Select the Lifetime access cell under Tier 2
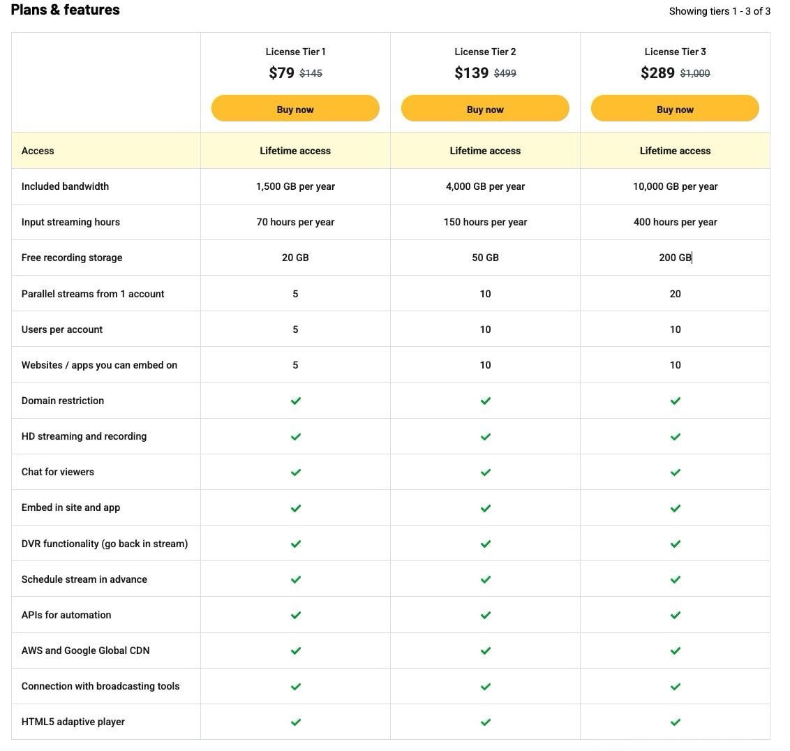The height and width of the screenshot is (751, 790). click(485, 151)
